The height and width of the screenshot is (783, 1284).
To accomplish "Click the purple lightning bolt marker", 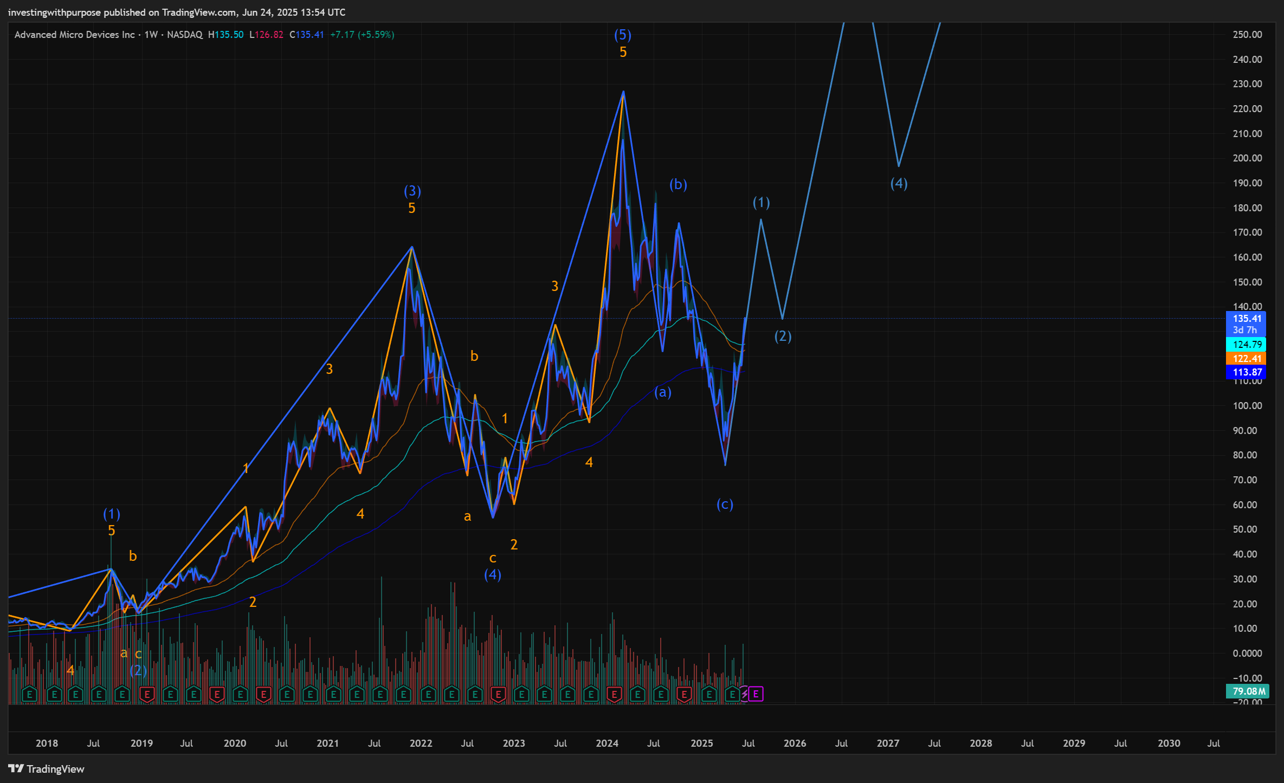I will [745, 694].
